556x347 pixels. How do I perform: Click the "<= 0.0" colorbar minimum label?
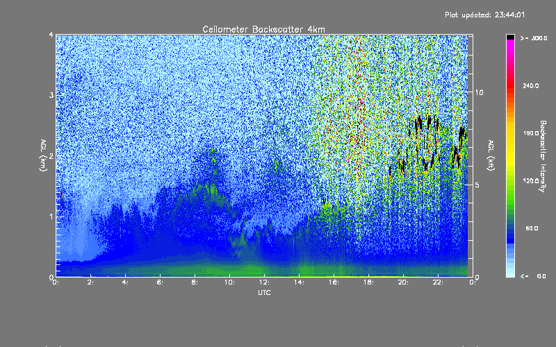[534, 276]
